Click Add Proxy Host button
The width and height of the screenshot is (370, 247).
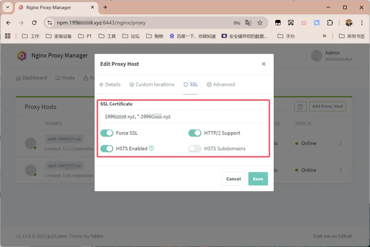tap(328, 107)
